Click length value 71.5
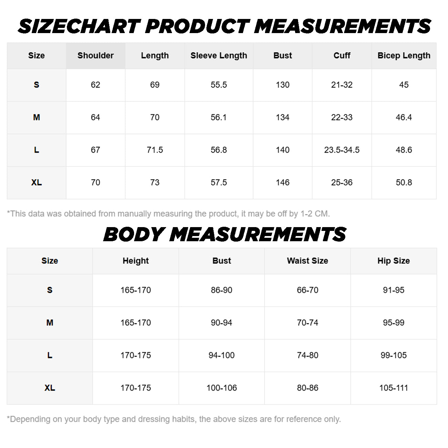Viewport: 448px width, 448px height. point(155,150)
